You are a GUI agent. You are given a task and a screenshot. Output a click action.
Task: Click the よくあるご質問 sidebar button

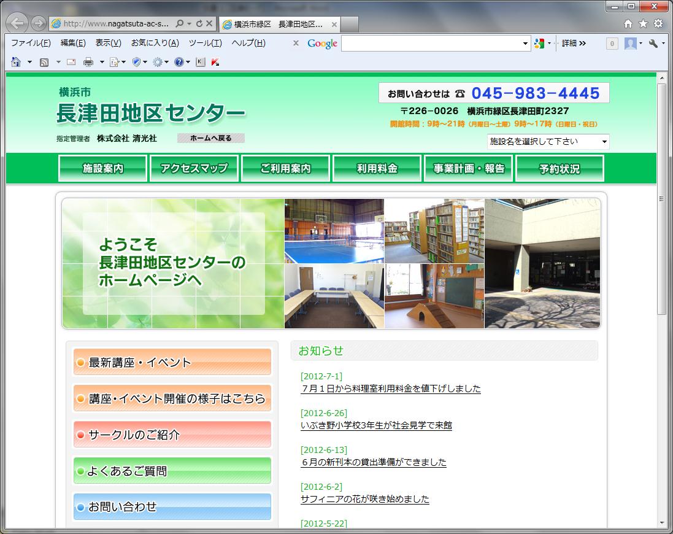172,471
